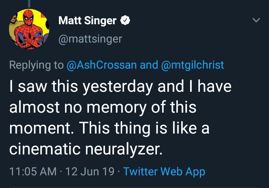
Task: Open Matt Singer's Spider-Man profile picture
Action: (28, 29)
